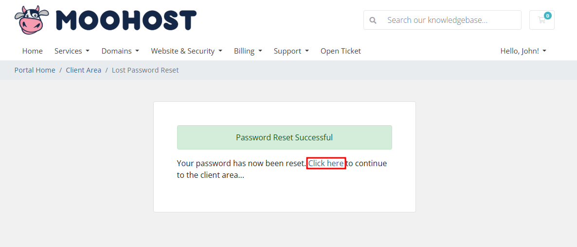Expand the Services dropdown menu
Image resolution: width=577 pixels, height=247 pixels.
72,51
